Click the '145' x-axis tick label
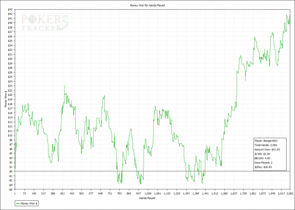This screenshot has width=295, height=210. [x=34, y=194]
